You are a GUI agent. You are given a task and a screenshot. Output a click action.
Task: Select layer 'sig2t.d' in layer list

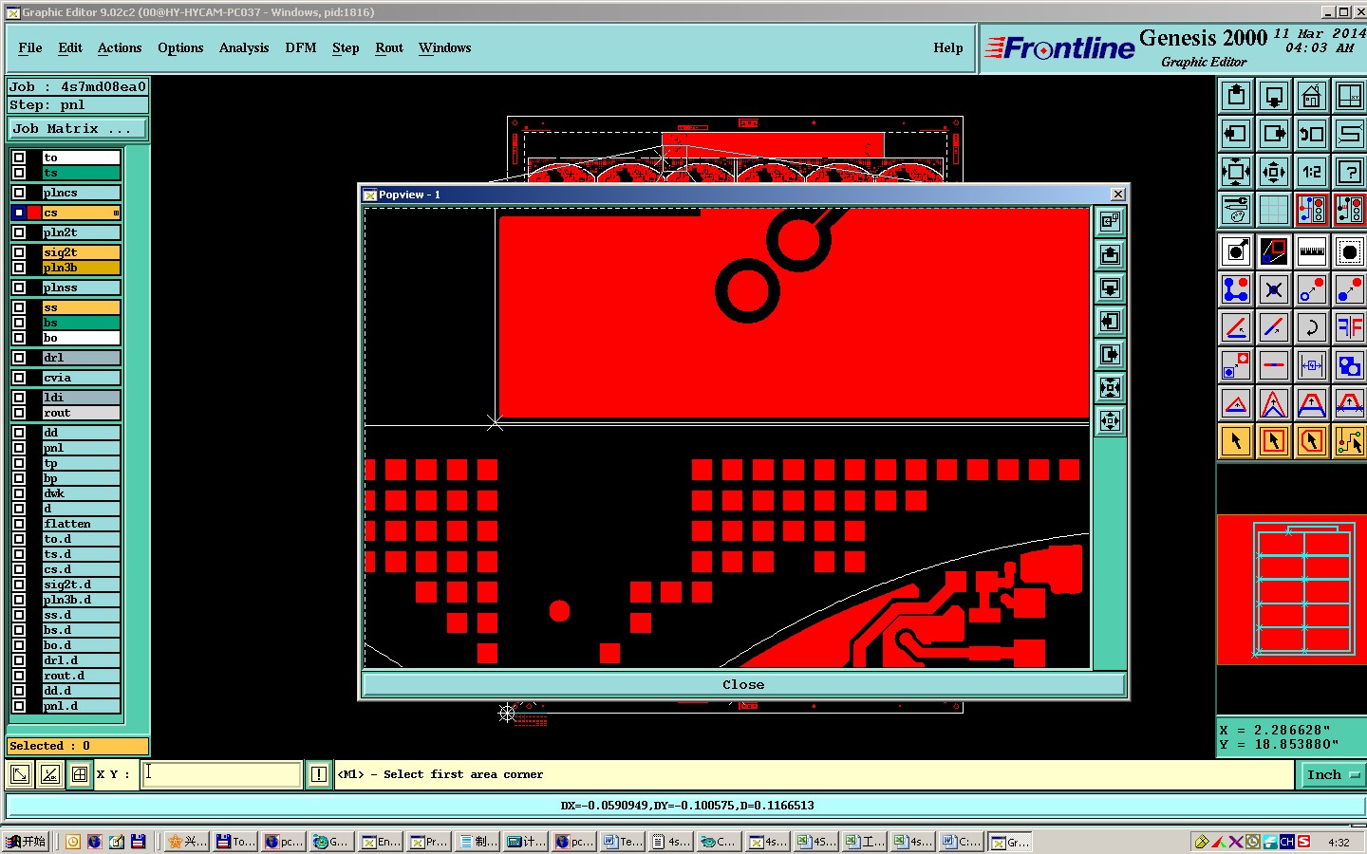tap(82, 585)
